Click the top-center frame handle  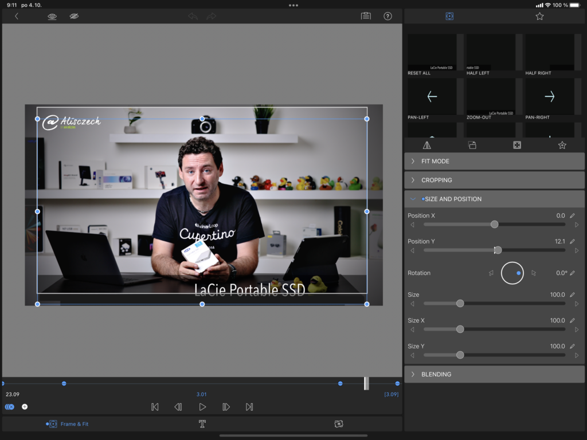202,119
